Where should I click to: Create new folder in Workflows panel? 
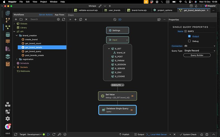[x=21, y=19]
